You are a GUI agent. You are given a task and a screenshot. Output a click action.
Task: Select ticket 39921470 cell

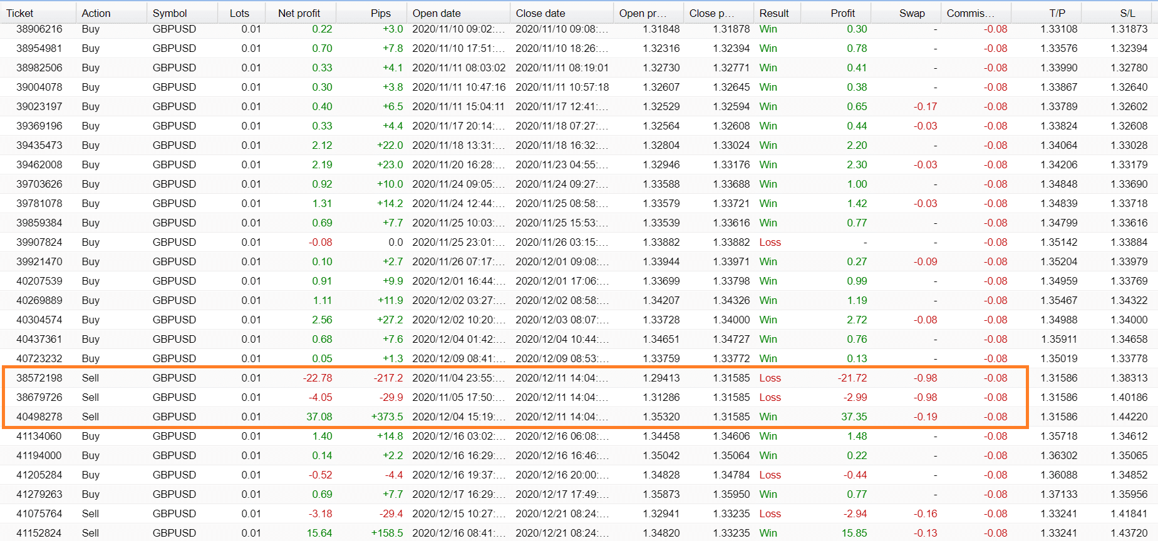[39, 261]
